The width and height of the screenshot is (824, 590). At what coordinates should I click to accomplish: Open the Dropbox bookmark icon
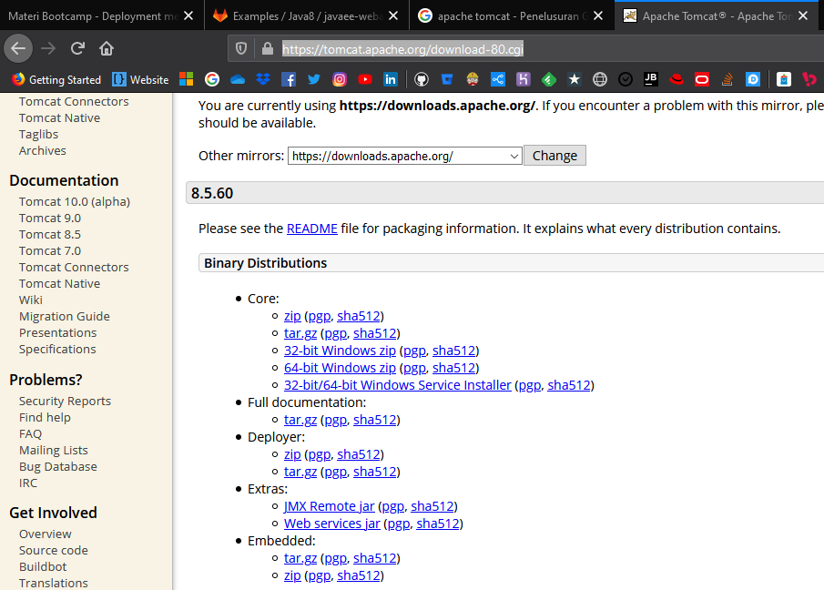pyautogui.click(x=263, y=79)
